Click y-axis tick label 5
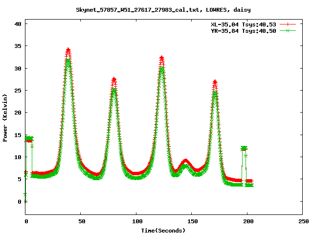 20,179
